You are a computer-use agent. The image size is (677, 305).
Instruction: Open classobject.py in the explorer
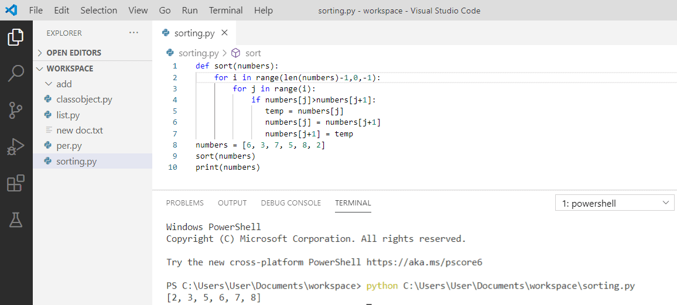coord(93,100)
